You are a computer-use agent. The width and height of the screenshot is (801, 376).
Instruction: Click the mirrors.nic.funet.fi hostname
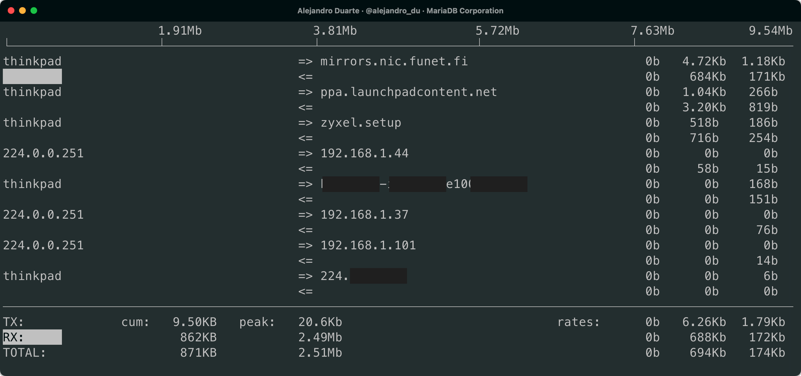[394, 61]
